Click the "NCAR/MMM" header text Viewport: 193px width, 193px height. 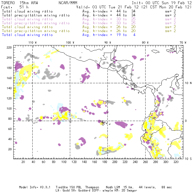pyautogui.click(x=68, y=3)
